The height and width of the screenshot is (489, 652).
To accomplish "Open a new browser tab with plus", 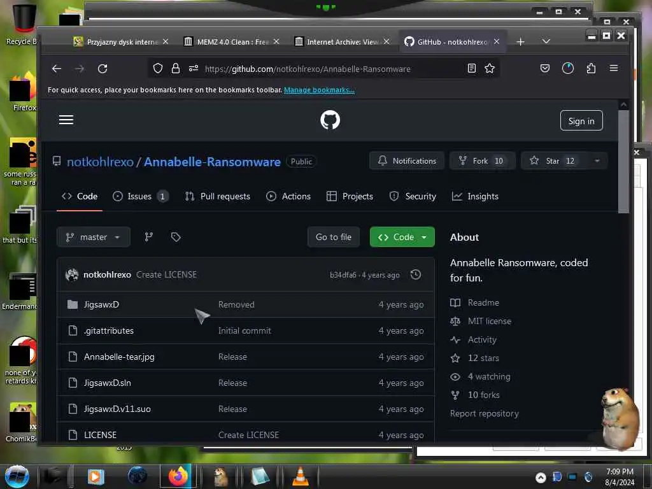I will click(x=520, y=41).
